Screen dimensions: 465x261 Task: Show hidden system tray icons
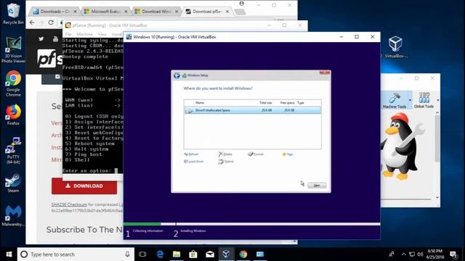[404, 254]
